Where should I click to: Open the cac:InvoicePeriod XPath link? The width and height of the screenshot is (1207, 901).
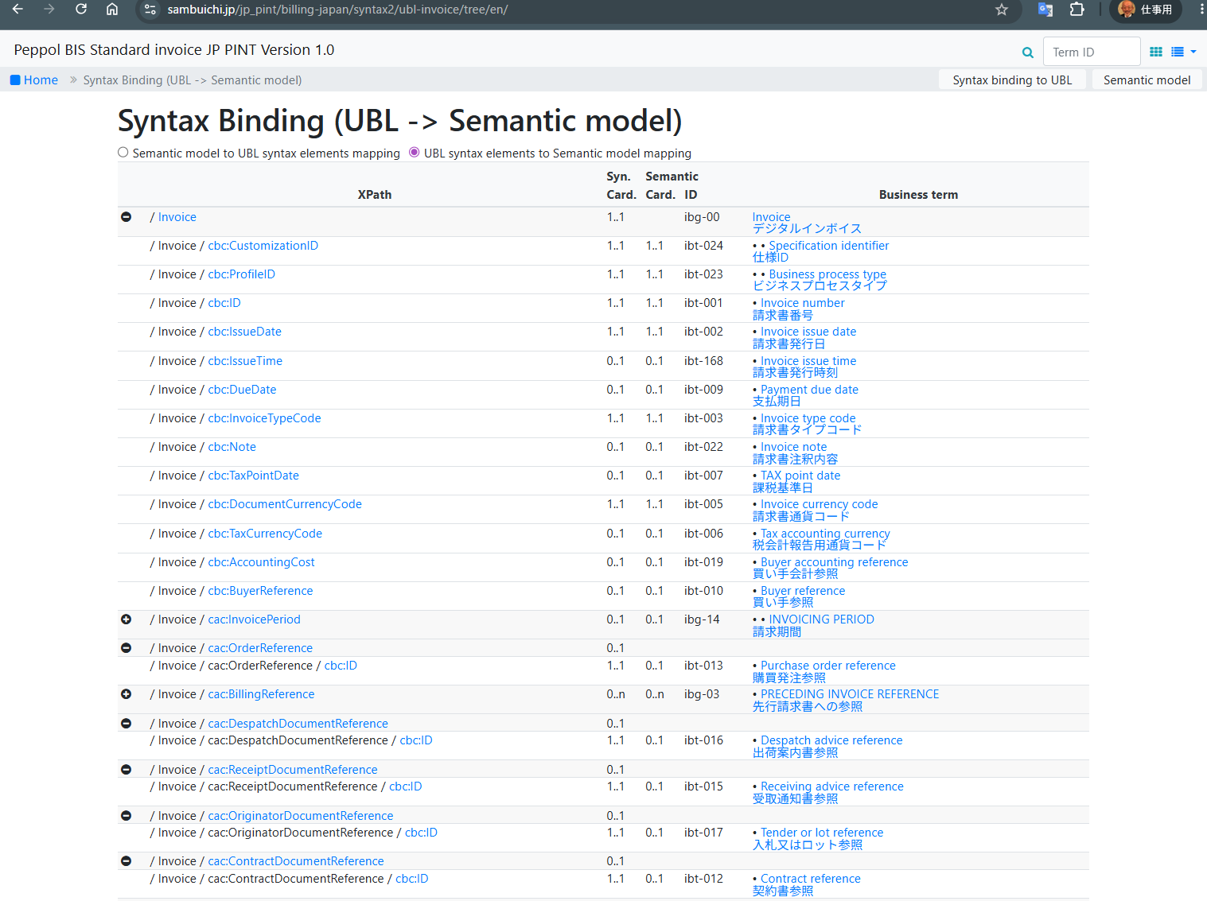[x=255, y=619]
